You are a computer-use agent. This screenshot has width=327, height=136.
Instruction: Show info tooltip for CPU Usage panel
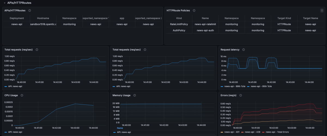(22, 95)
